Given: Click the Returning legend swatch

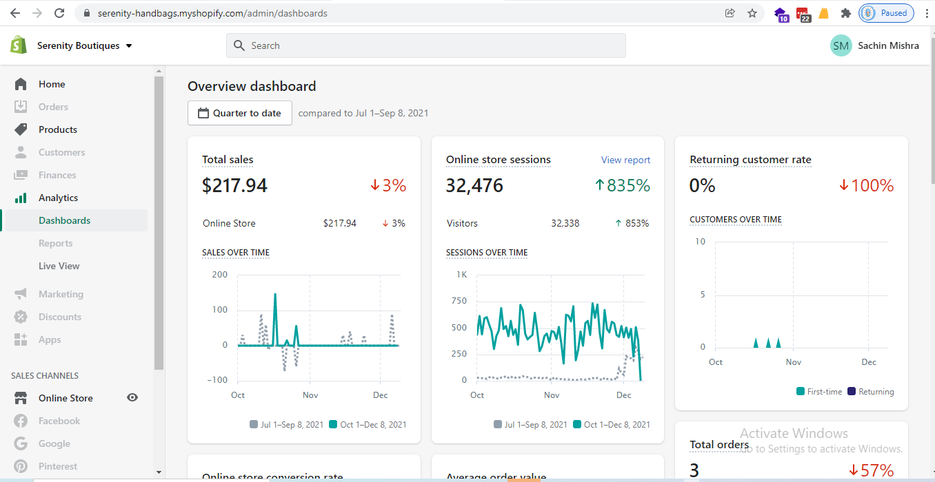Looking at the screenshot, I should pyautogui.click(x=852, y=392).
